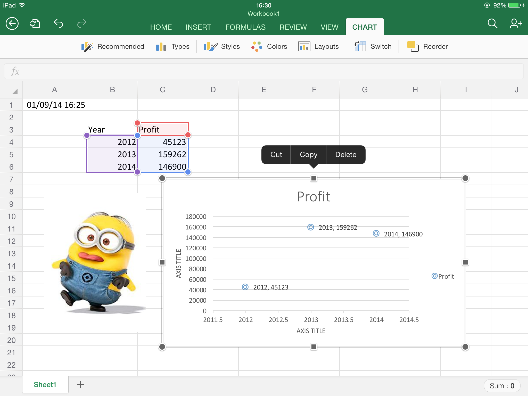Grab the chart's bottom-right resize handle
Screen dimensions: 528x396
465,347
